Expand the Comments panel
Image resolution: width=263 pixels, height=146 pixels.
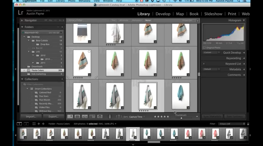[x=244, y=75]
